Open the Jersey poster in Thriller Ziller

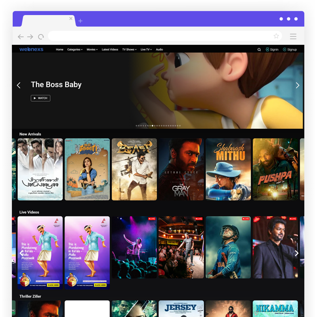click(181, 309)
